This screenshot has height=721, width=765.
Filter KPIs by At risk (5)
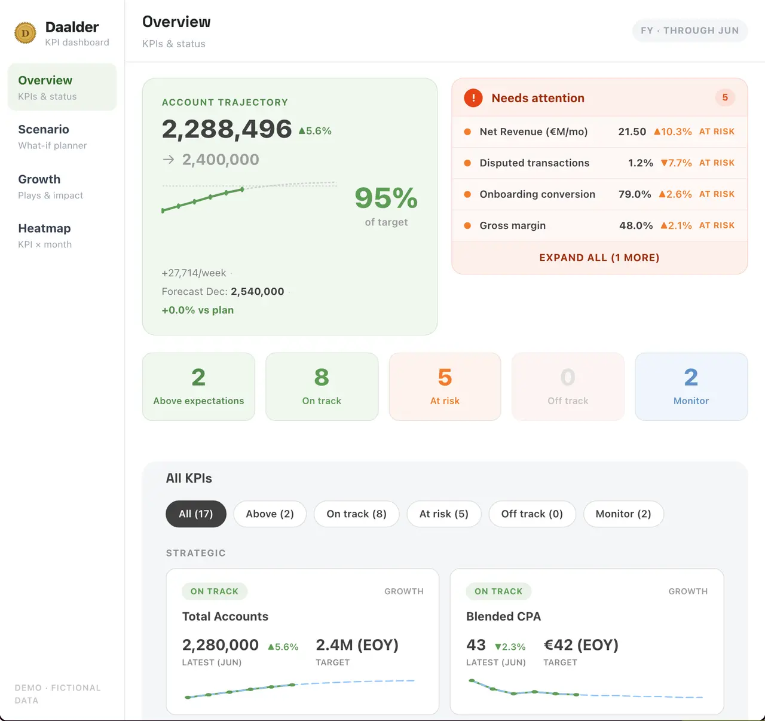click(444, 514)
